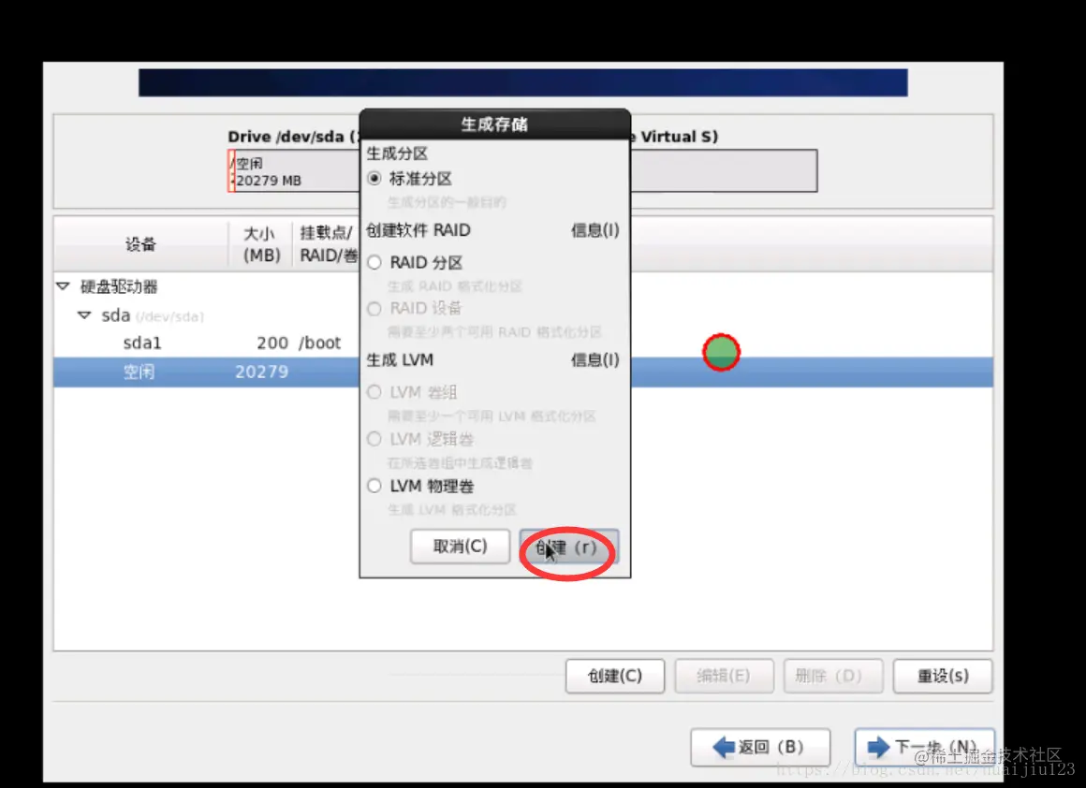Screen dimensions: 1086x788
Task: Click the 创建(C) button below the partition list
Action: click(615, 676)
